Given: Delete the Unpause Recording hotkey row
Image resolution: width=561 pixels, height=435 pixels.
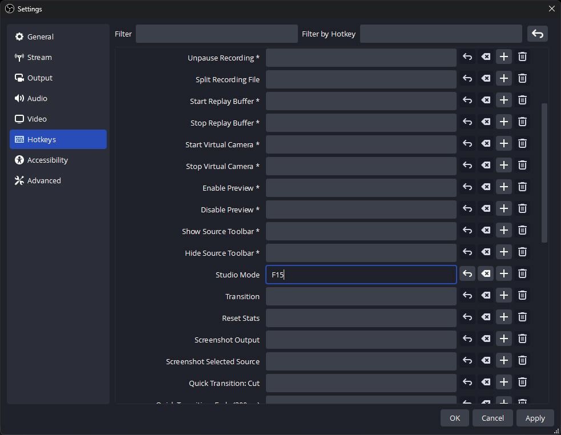Looking at the screenshot, I should (x=522, y=57).
